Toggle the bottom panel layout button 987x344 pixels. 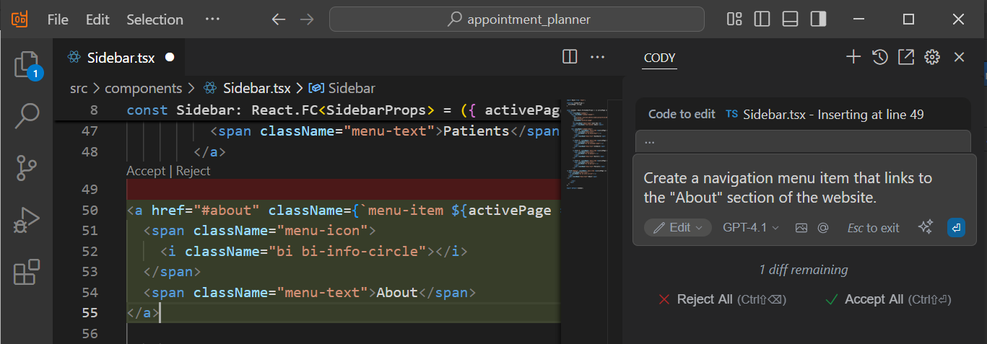coord(790,19)
